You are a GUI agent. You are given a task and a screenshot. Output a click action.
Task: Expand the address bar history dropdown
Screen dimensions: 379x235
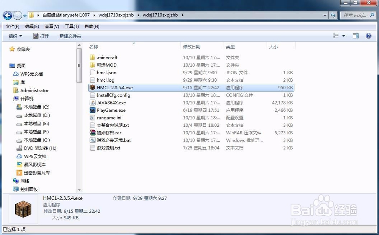(x=325, y=15)
